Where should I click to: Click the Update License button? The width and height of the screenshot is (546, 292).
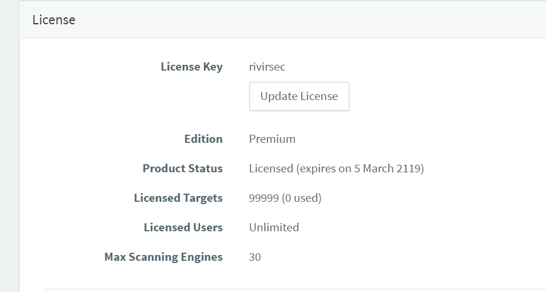[299, 97]
